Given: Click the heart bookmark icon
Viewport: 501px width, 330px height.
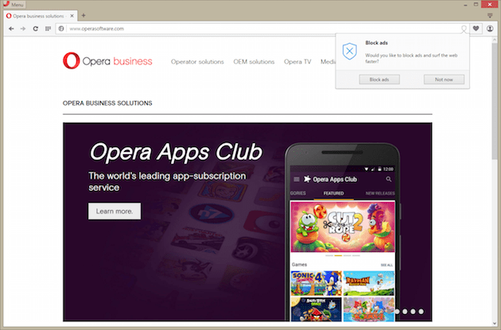Looking at the screenshot, I should click(x=476, y=29).
